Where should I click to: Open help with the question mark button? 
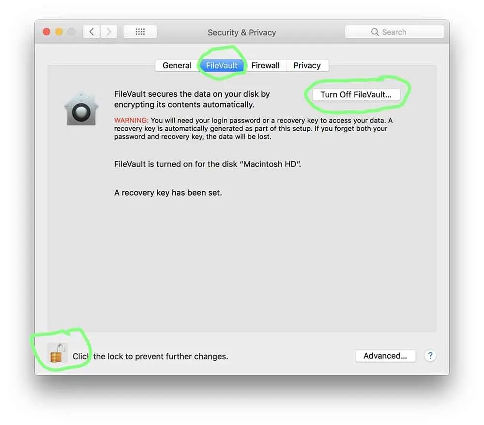coord(430,356)
